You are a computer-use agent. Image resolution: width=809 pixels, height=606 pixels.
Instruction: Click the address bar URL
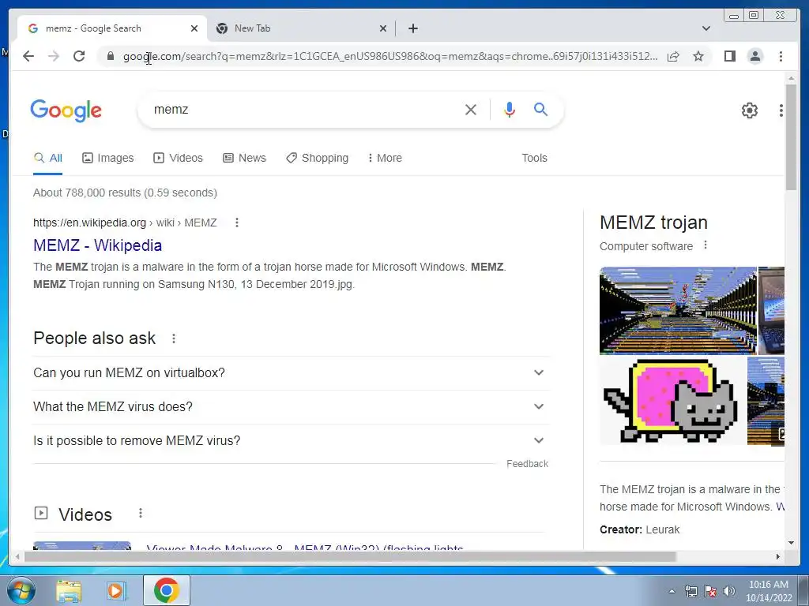coord(390,56)
